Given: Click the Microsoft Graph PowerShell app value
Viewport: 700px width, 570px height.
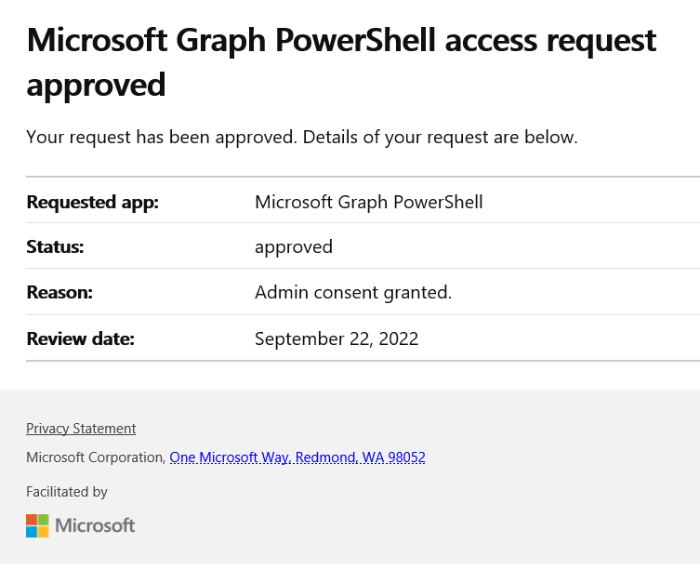Looking at the screenshot, I should point(369,202).
